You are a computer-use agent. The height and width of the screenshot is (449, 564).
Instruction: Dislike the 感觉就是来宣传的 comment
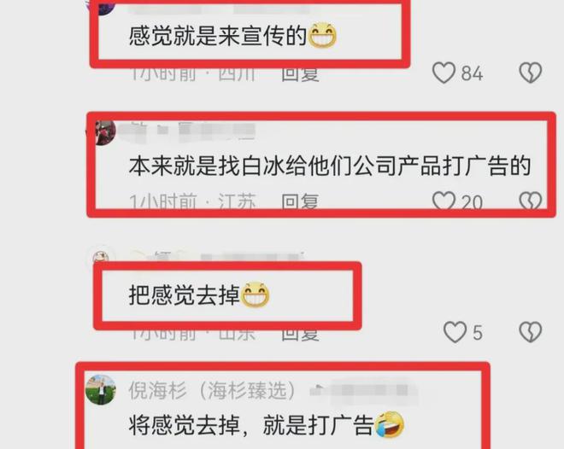531,73
